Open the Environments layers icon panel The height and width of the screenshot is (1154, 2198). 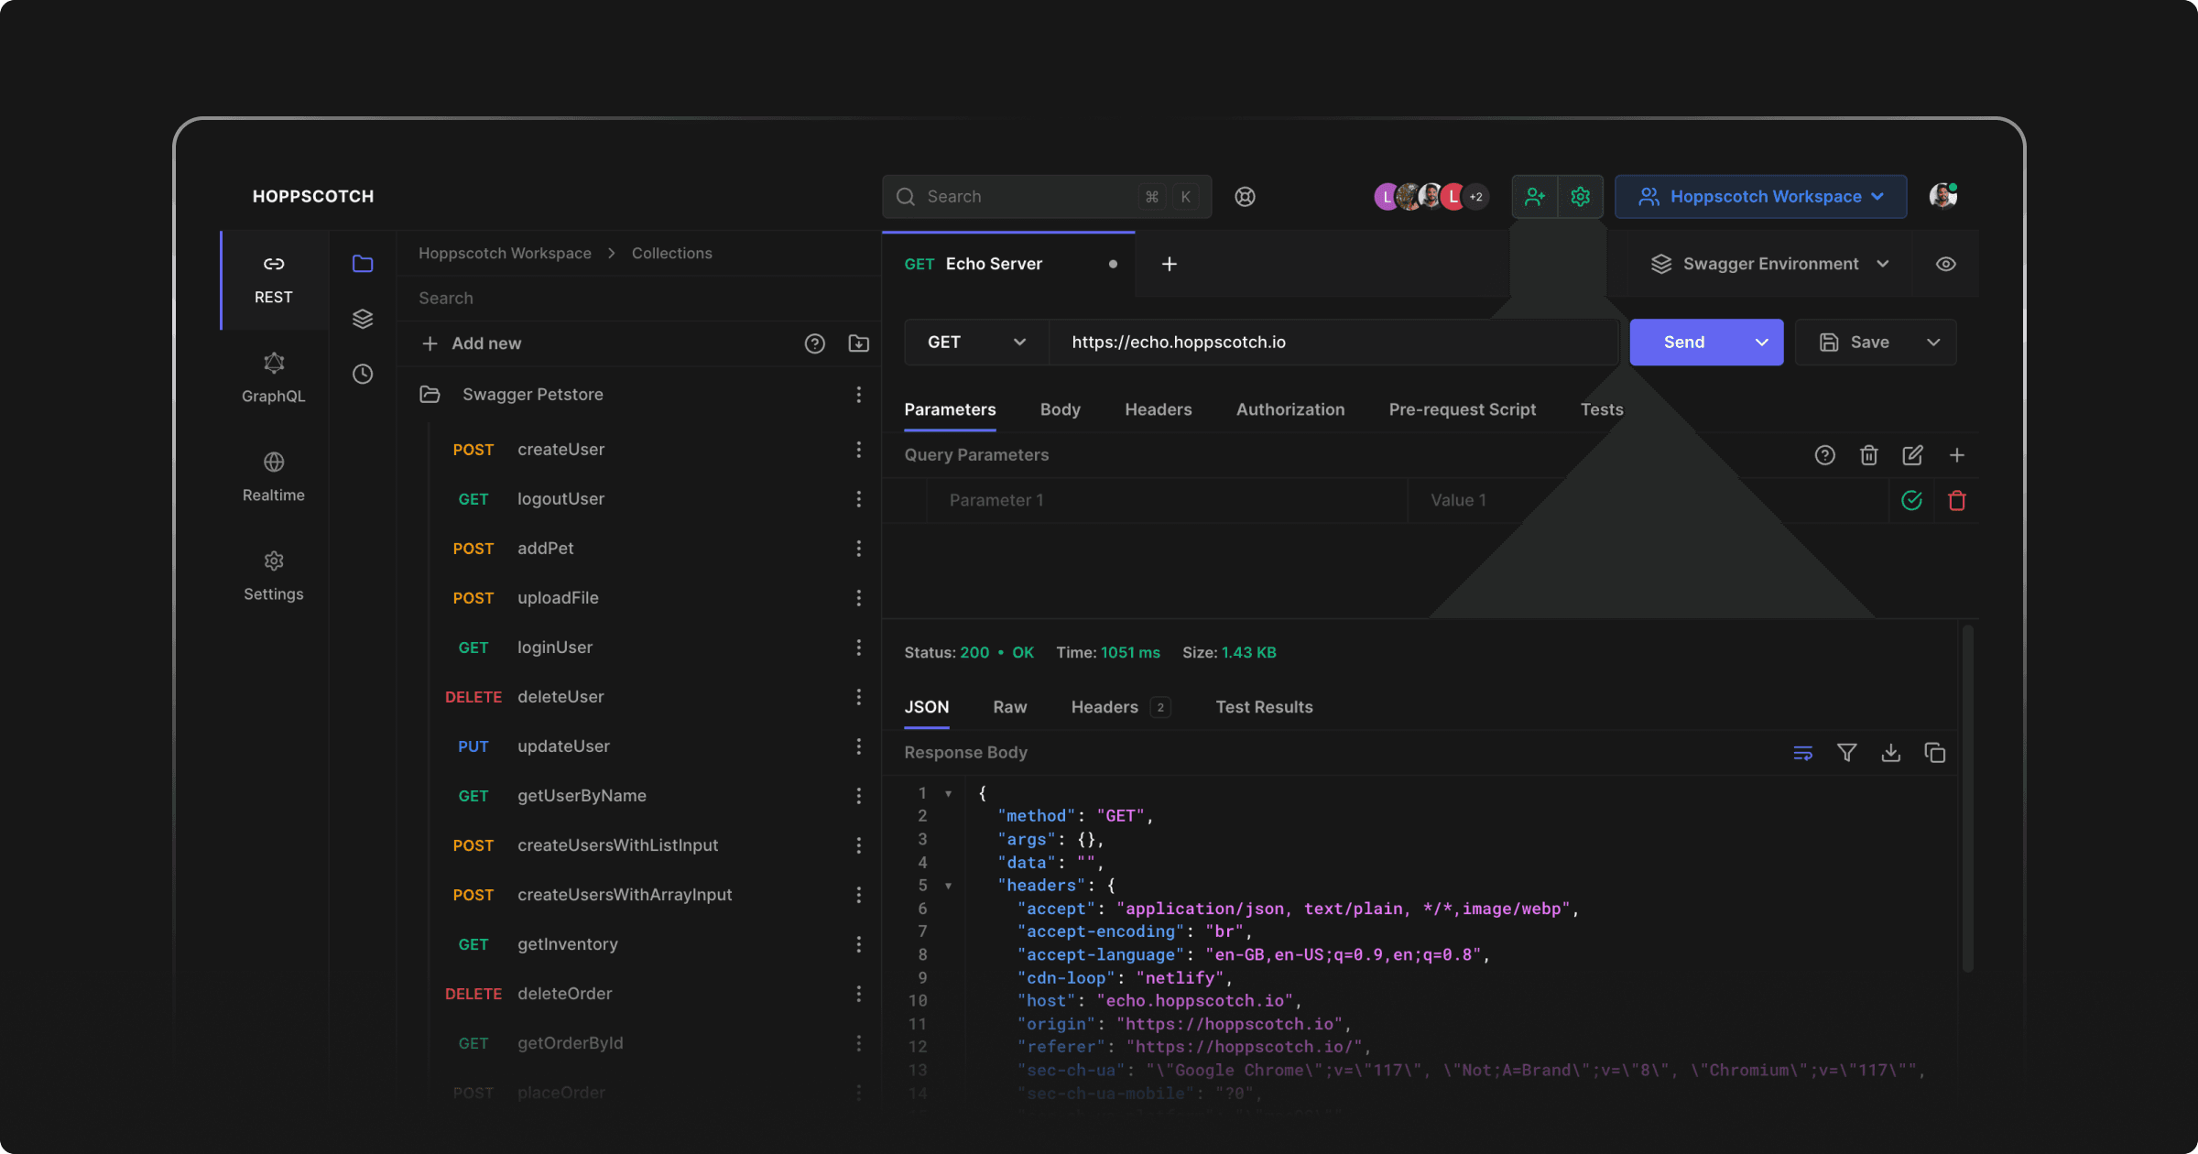click(363, 319)
